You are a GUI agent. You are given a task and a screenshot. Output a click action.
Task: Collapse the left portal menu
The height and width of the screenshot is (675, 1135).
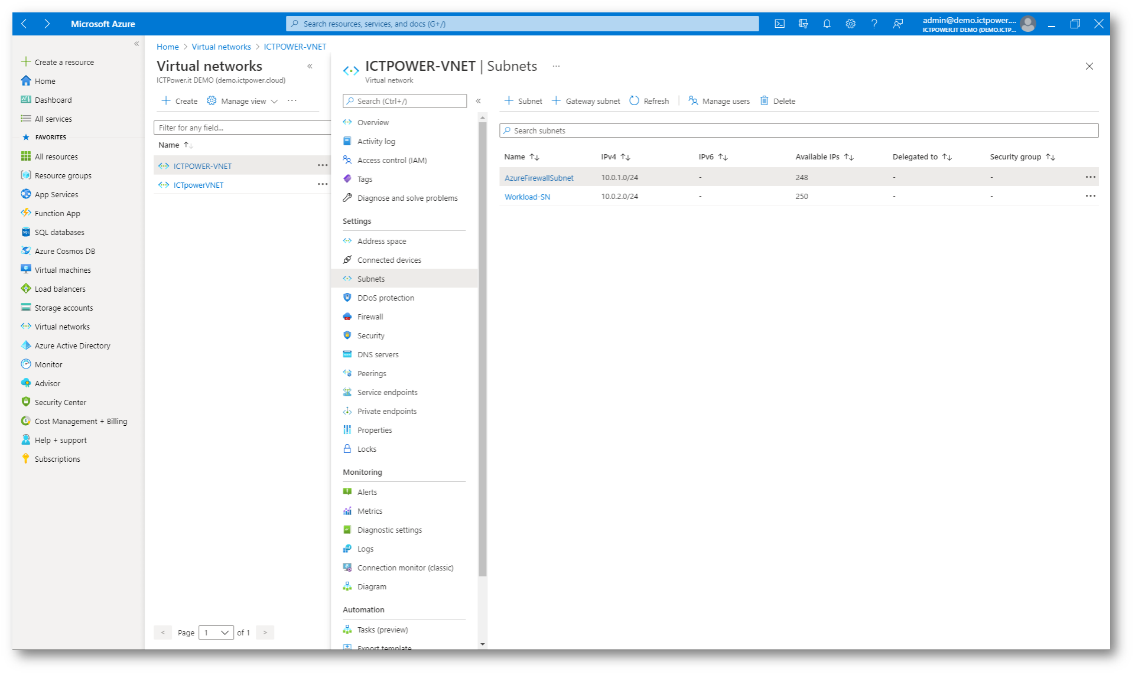[x=136, y=44]
